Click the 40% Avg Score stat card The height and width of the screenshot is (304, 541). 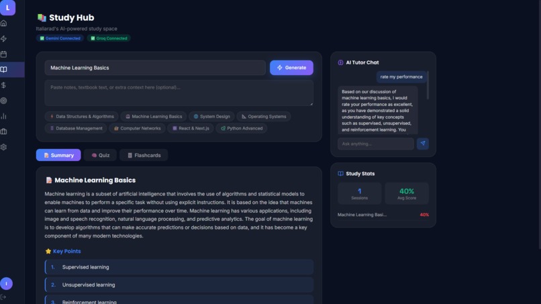pos(407,193)
